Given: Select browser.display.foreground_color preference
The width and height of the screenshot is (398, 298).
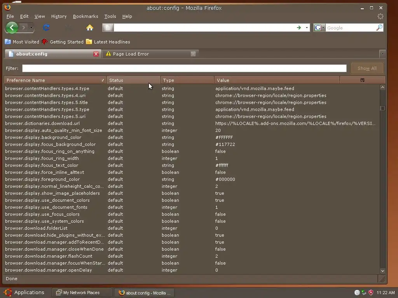Looking at the screenshot, I should coord(192,179).
